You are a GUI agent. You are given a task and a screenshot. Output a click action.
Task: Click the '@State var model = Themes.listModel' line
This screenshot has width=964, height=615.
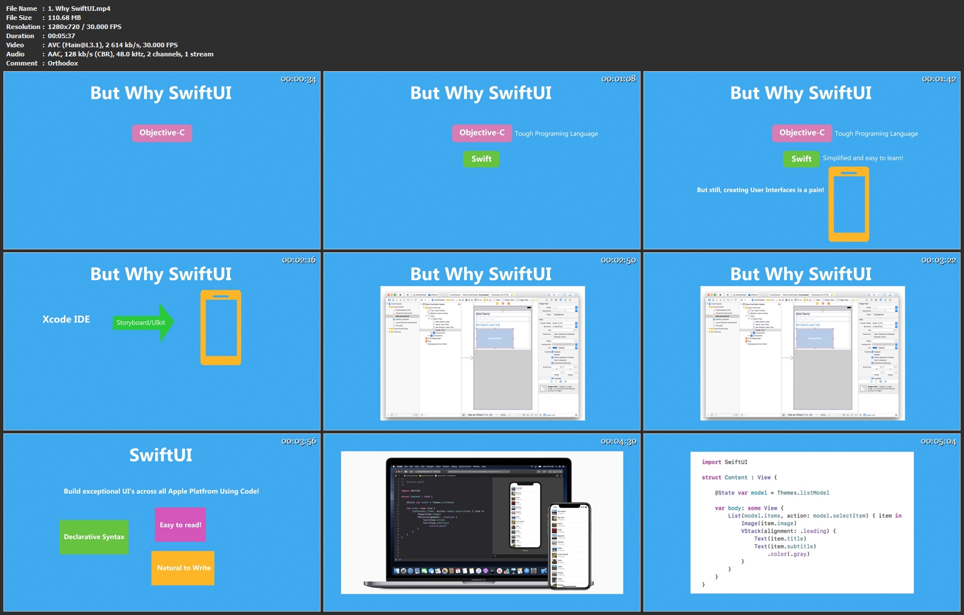tap(772, 493)
